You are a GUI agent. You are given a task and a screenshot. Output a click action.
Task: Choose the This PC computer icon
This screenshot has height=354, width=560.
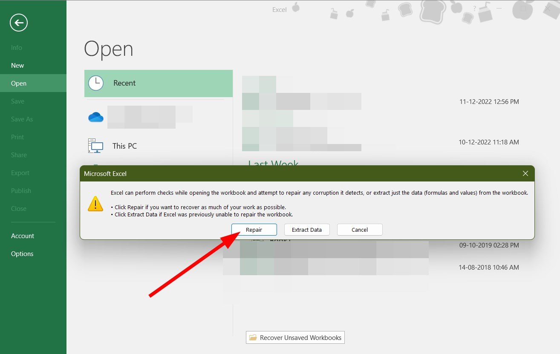tap(95, 146)
